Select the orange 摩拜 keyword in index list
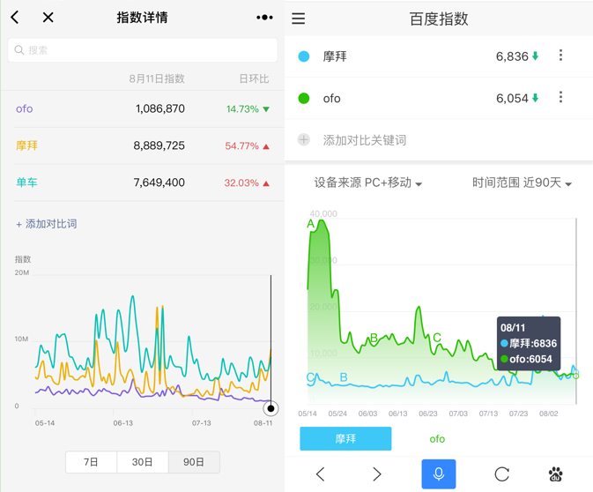 point(26,145)
